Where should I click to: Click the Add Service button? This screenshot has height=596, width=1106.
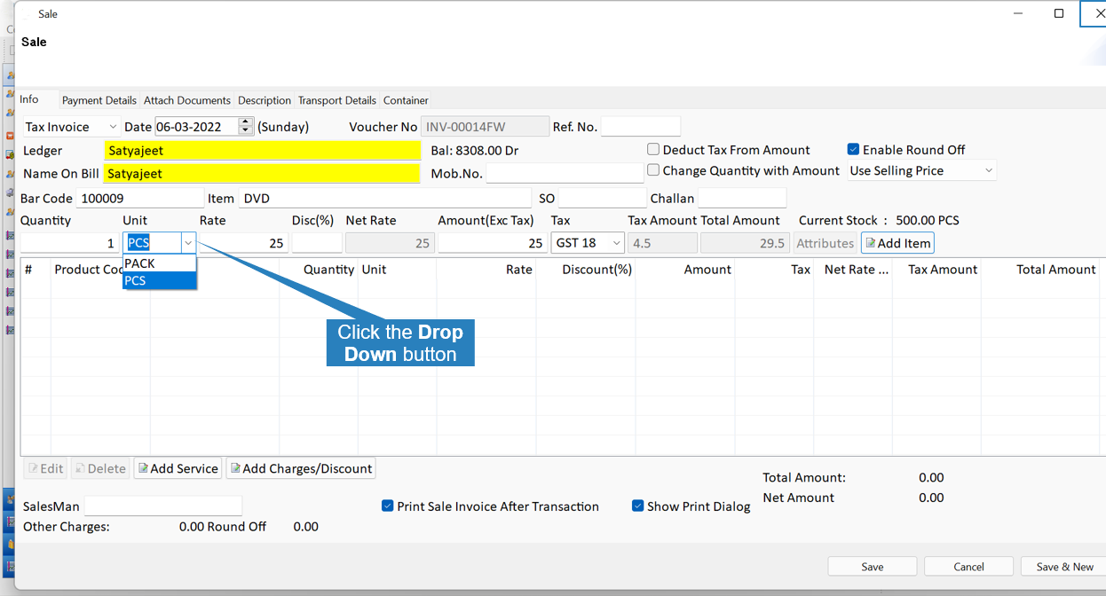178,468
